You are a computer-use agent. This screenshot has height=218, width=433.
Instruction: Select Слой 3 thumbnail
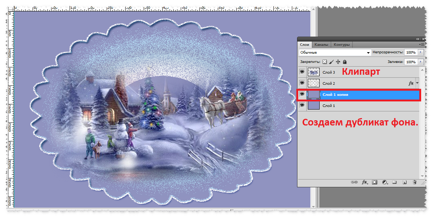point(313,72)
